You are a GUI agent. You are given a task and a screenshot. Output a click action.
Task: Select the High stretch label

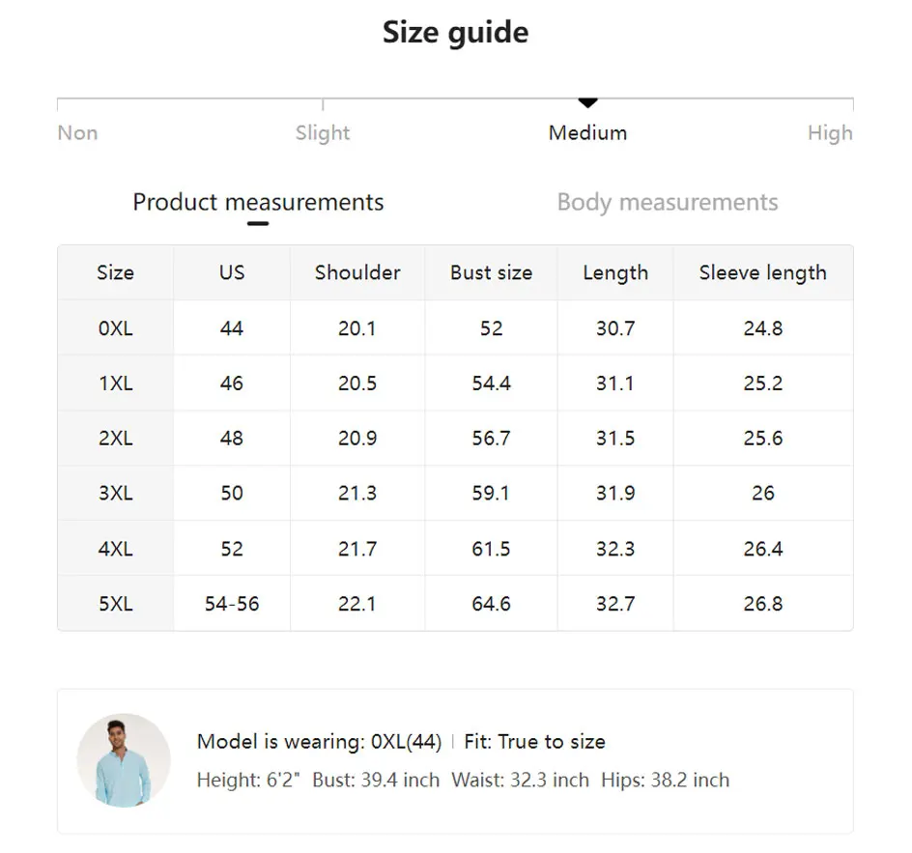click(830, 133)
